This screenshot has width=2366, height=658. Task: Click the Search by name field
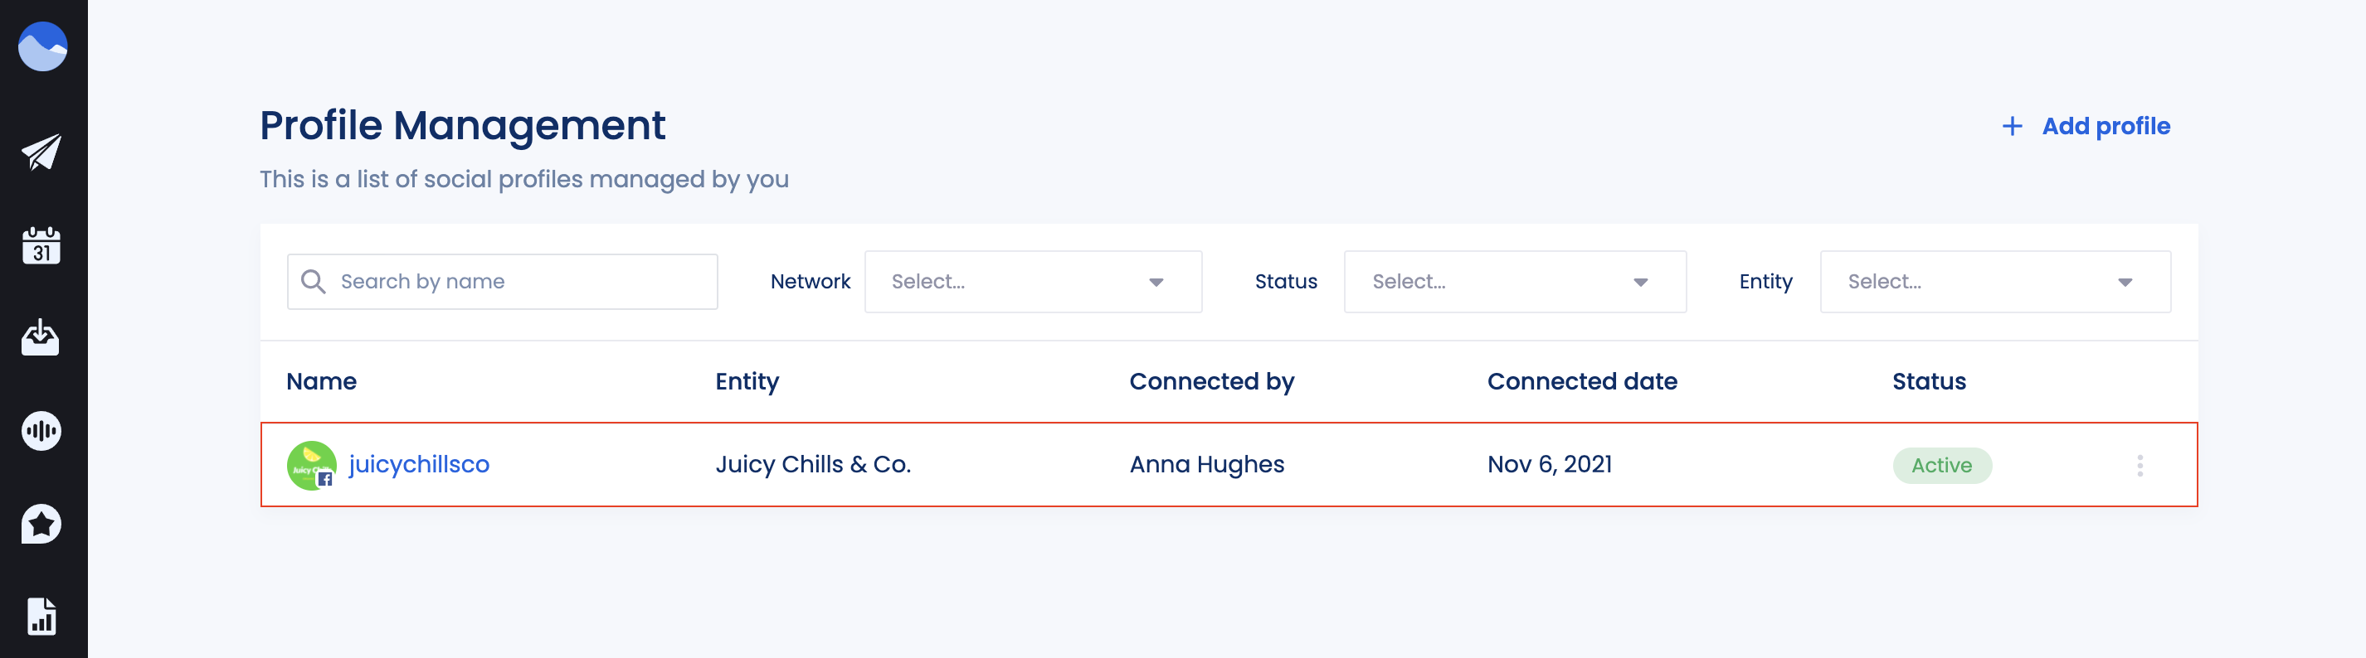503,282
